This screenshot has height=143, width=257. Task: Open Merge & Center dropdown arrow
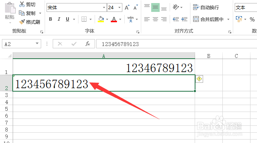[228, 20]
